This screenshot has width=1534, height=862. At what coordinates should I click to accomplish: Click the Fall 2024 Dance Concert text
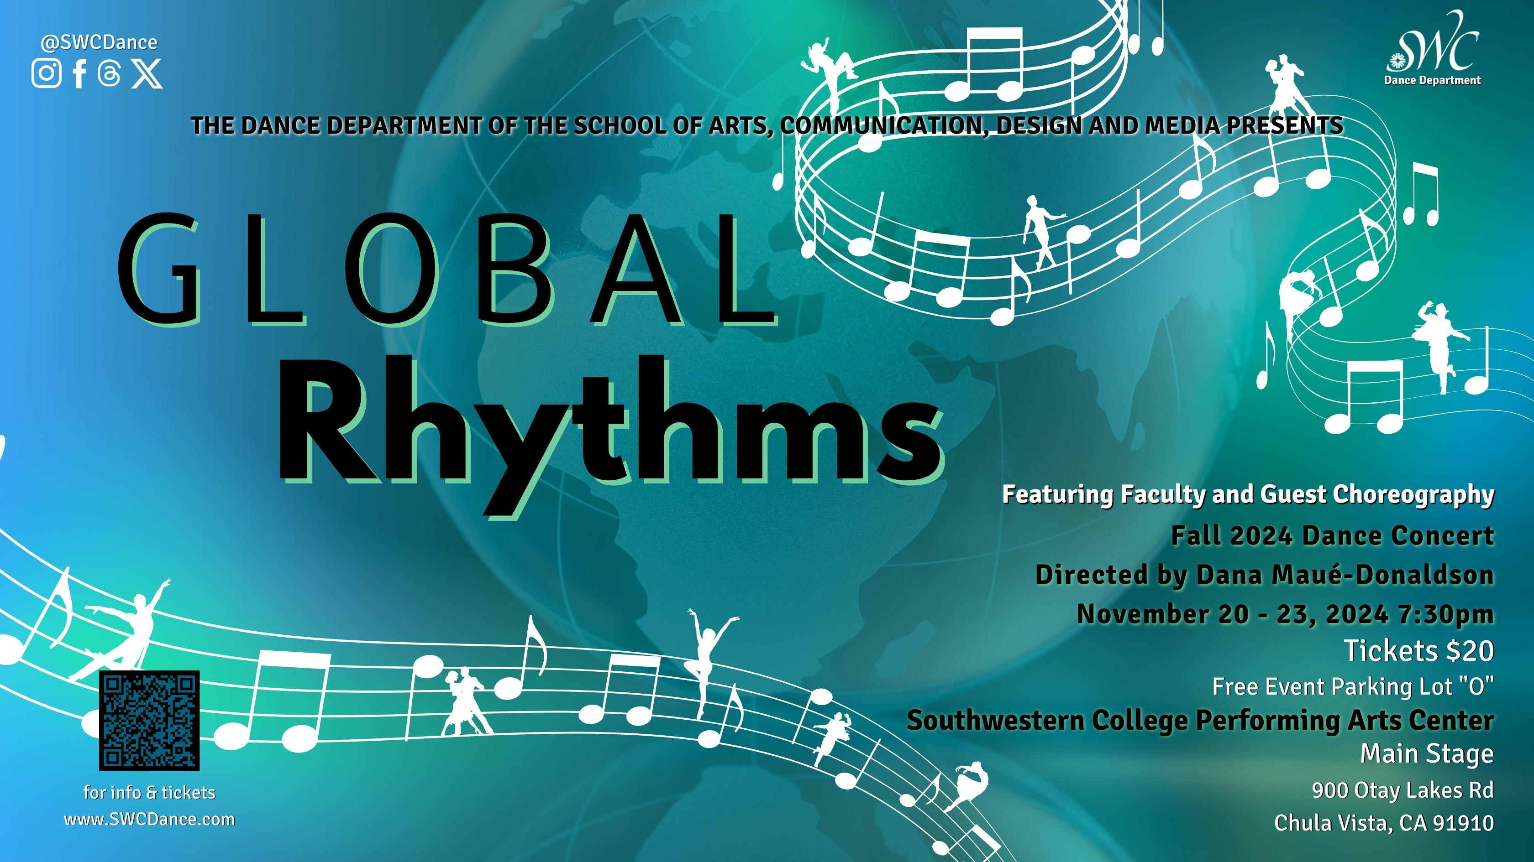(1332, 535)
